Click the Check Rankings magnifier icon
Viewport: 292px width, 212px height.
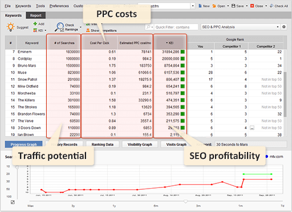pos(59,27)
